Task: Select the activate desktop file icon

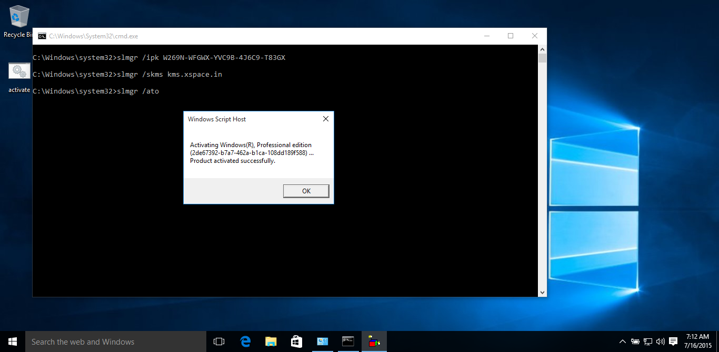Action: [x=19, y=78]
